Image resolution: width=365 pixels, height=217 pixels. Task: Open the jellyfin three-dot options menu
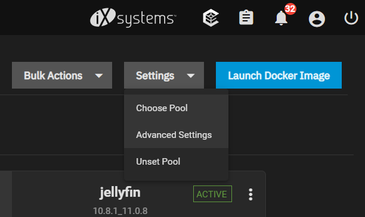(x=250, y=194)
